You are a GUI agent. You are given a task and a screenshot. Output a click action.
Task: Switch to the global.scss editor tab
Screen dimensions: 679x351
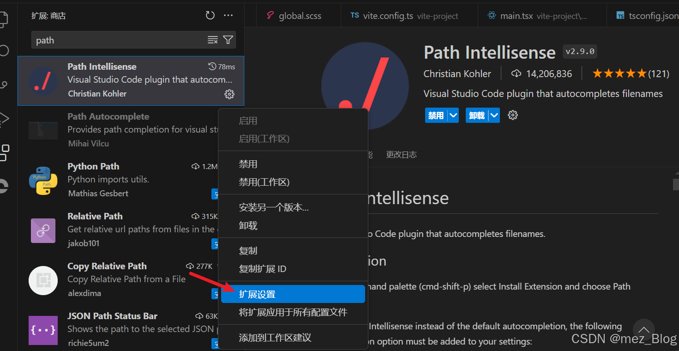click(299, 16)
